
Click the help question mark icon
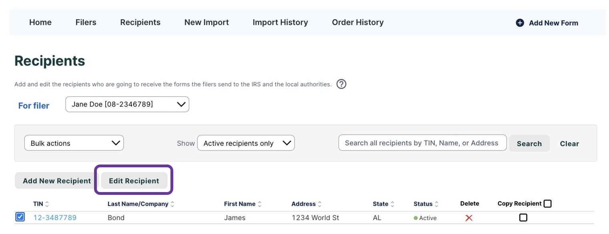(341, 84)
